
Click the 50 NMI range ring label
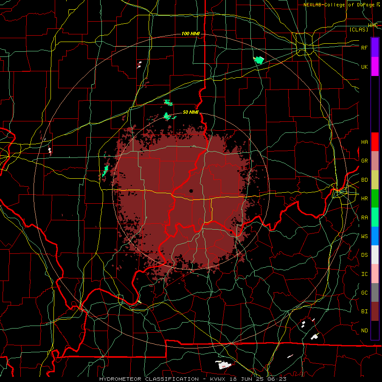pos(191,112)
